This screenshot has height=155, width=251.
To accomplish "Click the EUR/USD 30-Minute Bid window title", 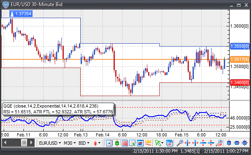I will pyautogui.click(x=37, y=5).
